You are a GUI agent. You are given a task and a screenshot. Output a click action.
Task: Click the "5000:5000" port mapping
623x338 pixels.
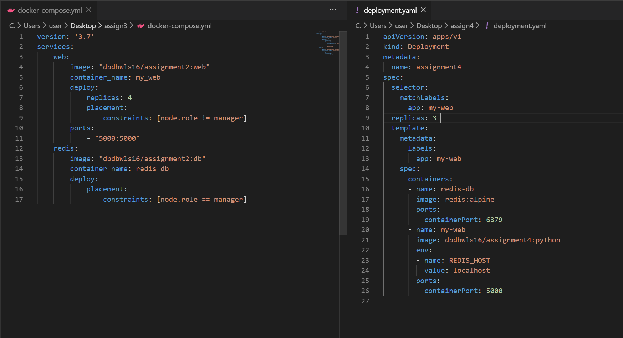pyautogui.click(x=117, y=138)
